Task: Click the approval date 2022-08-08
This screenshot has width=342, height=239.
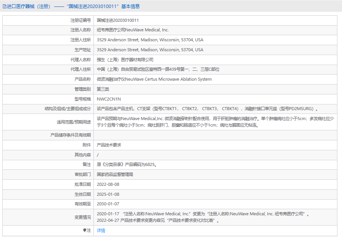Action: coord(108,184)
